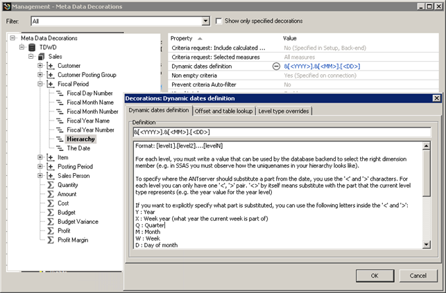Screen dimensions: 446x293
Task: Click the Customer Posting Group dimension icon
Action: coord(51,75)
